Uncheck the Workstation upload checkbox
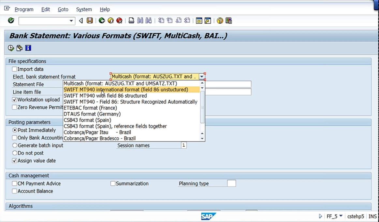 click(15, 100)
